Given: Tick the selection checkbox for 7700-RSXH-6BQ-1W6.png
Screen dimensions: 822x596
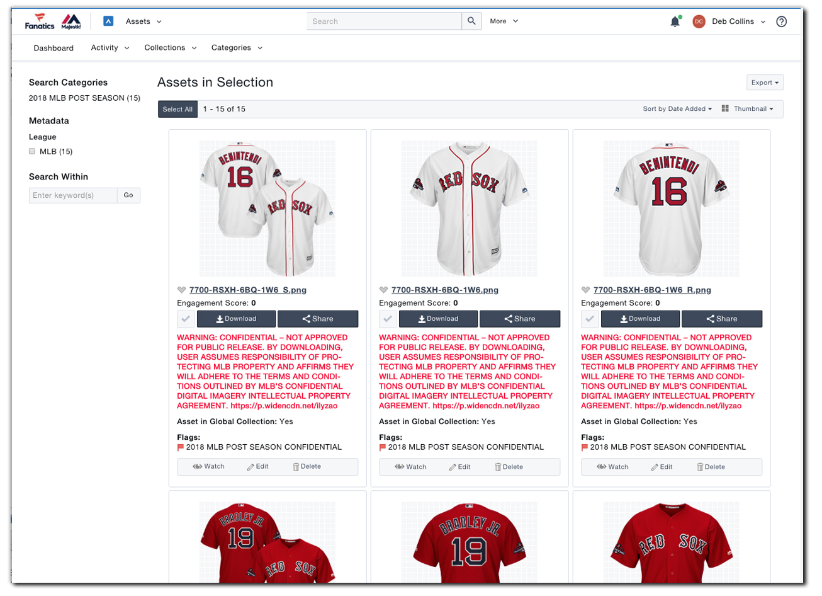Looking at the screenshot, I should (388, 319).
